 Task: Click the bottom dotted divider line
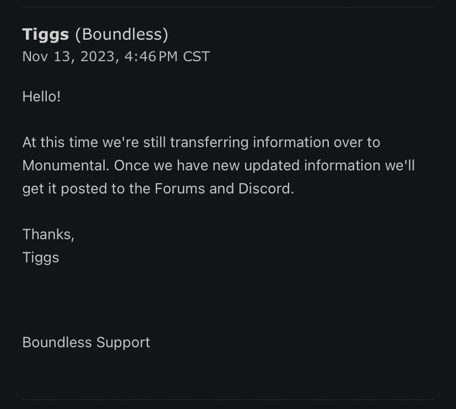(x=228, y=400)
